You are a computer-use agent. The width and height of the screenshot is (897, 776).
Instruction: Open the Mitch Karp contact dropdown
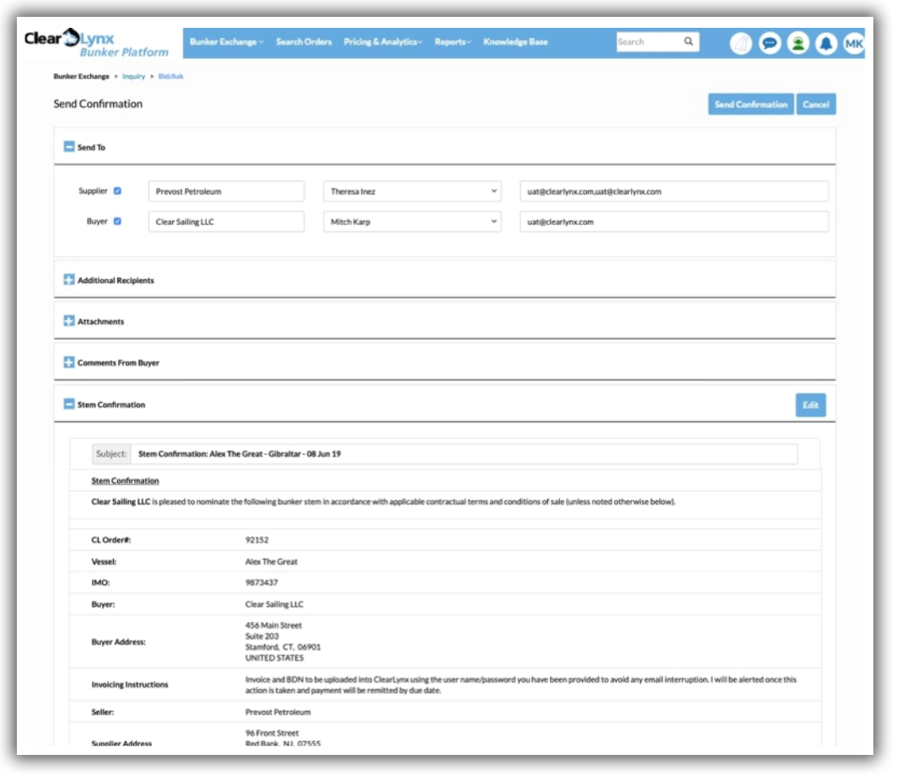coord(412,222)
